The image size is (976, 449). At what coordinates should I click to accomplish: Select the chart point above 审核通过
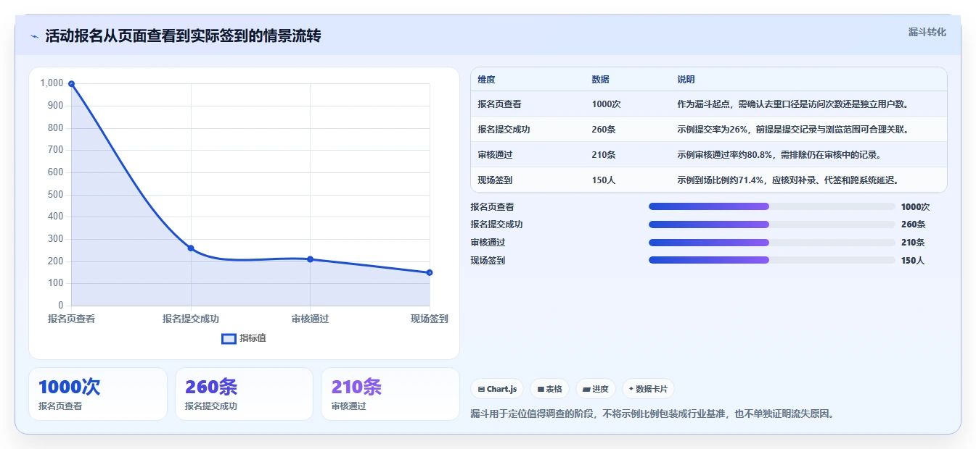(x=310, y=259)
